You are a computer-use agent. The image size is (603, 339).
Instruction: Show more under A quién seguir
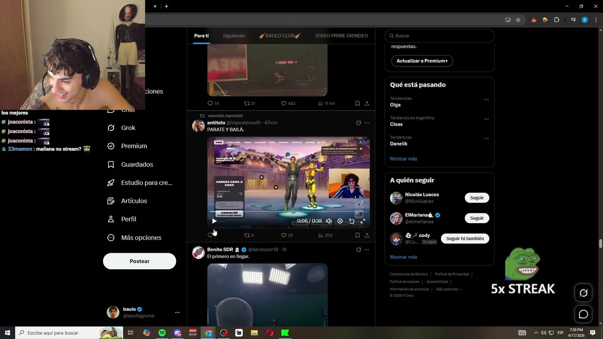(x=403, y=257)
